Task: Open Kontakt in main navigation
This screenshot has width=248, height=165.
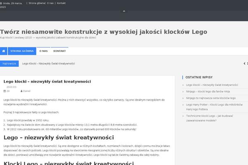Action: tap(60, 51)
